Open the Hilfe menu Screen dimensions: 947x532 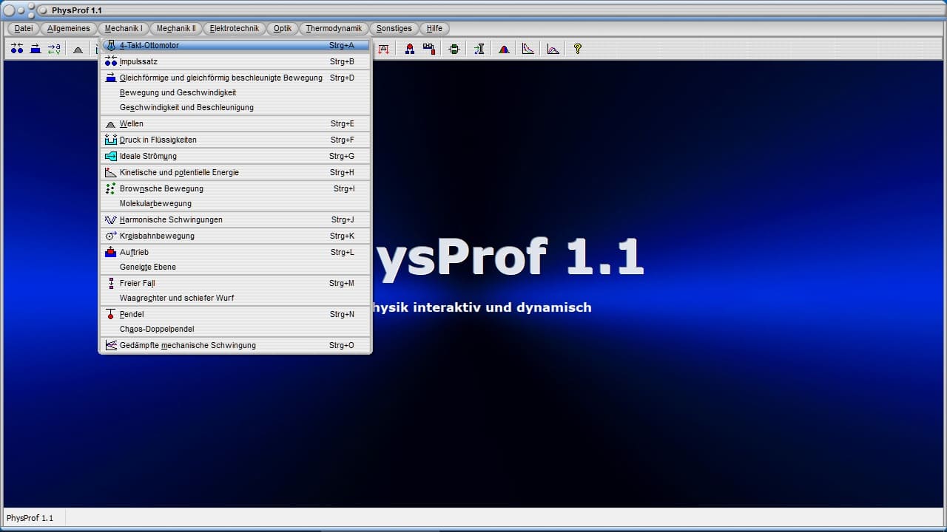tap(435, 29)
